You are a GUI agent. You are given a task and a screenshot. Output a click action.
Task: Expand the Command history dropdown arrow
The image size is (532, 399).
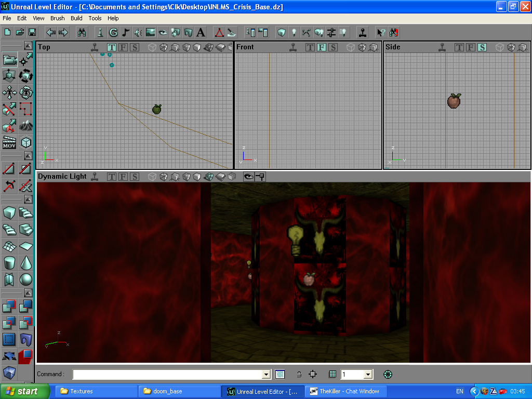coord(267,374)
